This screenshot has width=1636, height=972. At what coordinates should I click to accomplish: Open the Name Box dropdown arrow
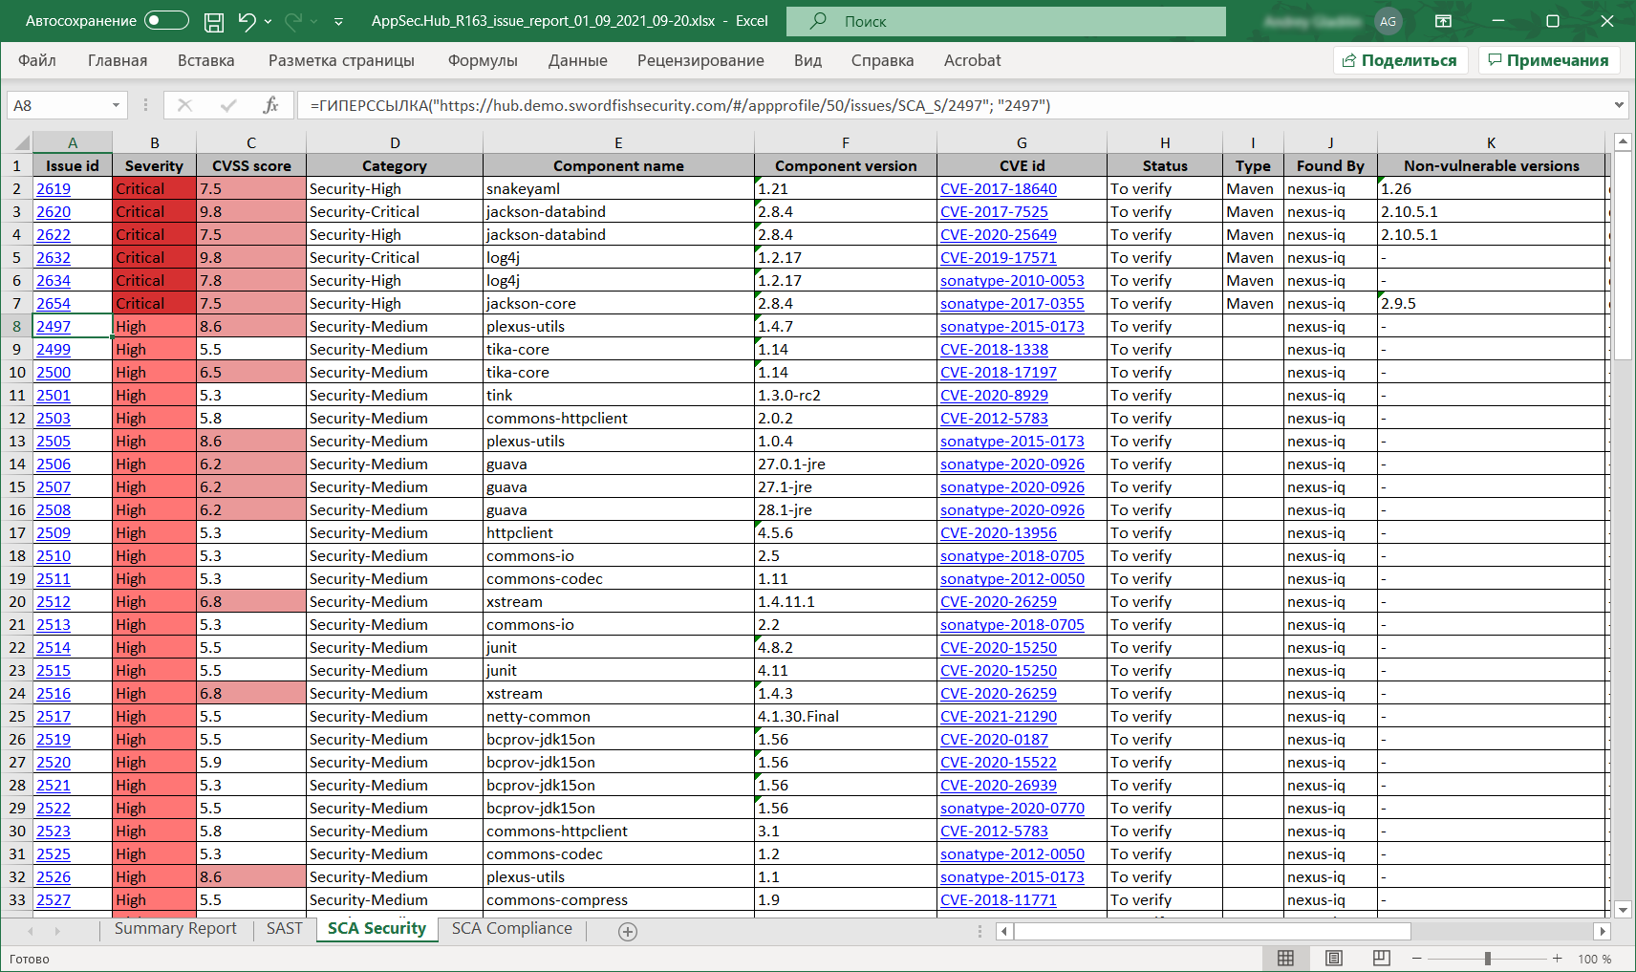[x=116, y=105]
